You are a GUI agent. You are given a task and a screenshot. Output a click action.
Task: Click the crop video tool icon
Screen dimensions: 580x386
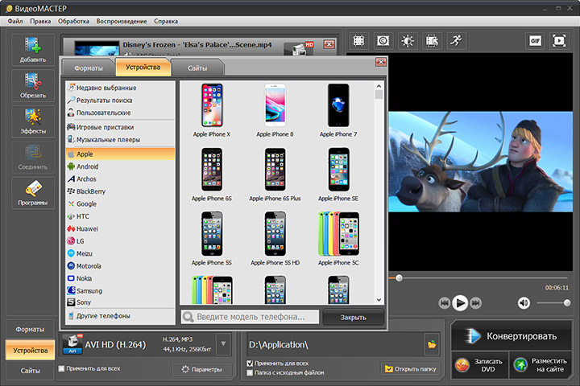tap(359, 40)
